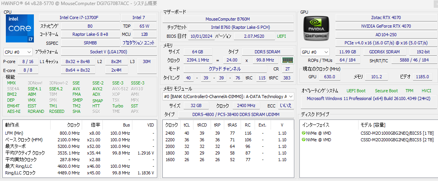Click the NVIDIA GeForce logo
The width and height of the screenshot is (438, 181).
(317, 28)
